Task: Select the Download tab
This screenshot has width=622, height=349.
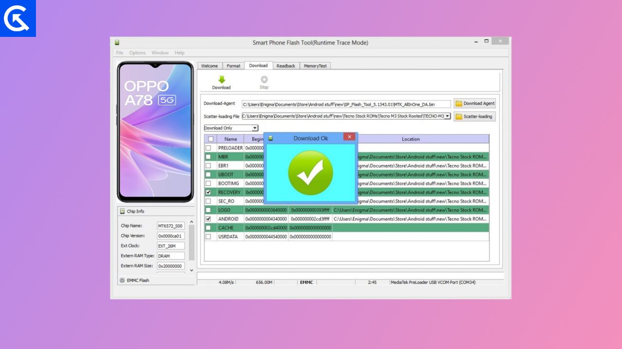Action: [x=259, y=66]
